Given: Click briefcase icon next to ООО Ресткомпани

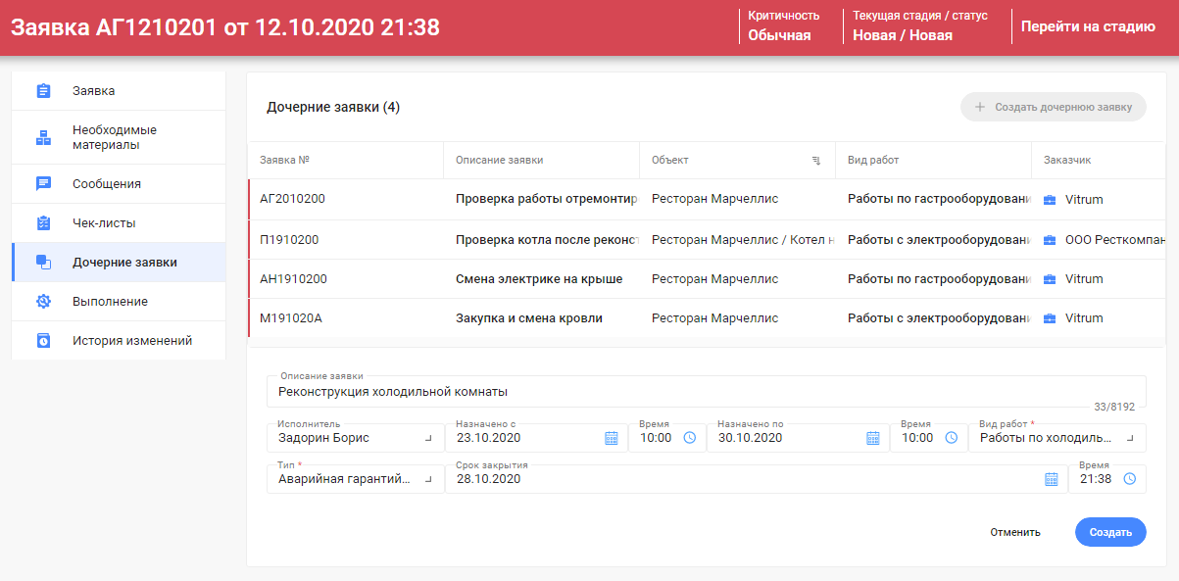Looking at the screenshot, I should (x=1050, y=240).
